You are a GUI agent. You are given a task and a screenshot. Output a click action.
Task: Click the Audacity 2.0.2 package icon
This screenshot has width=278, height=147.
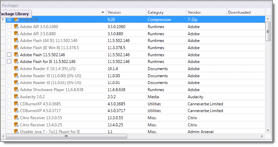16,97
